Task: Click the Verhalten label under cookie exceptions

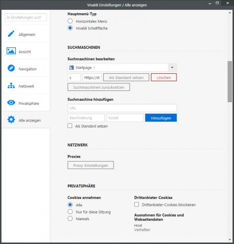Action: click(142, 230)
